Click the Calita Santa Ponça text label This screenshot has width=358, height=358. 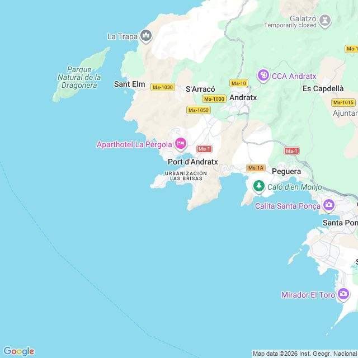(x=288, y=206)
